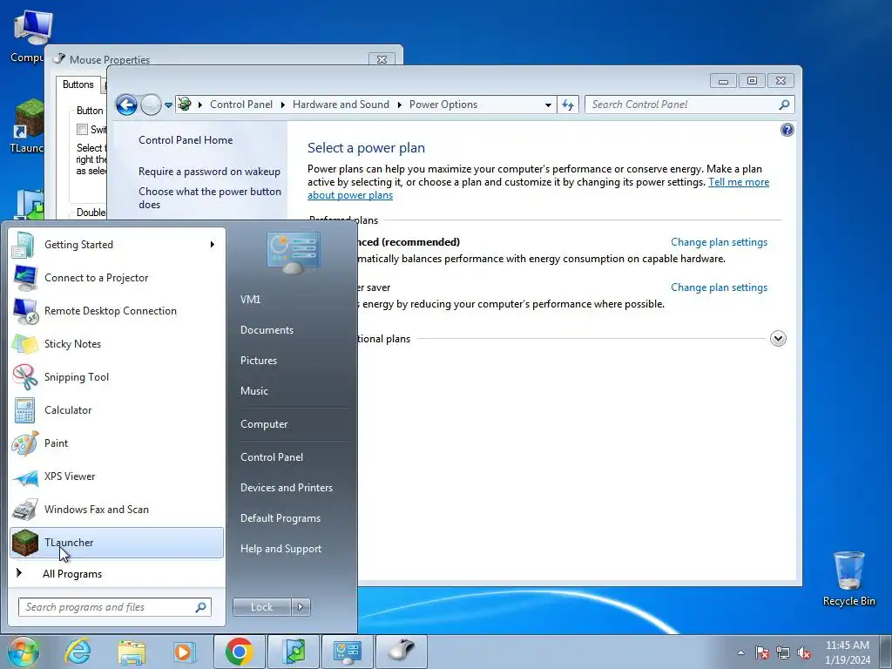This screenshot has width=892, height=669.
Task: Click the Lock button
Action: click(x=261, y=607)
